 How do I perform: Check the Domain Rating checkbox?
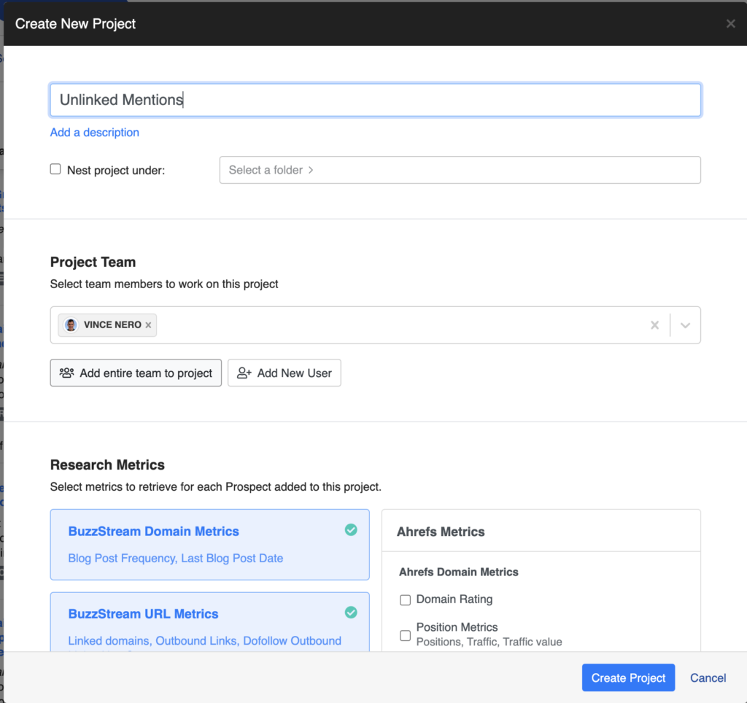click(x=406, y=600)
